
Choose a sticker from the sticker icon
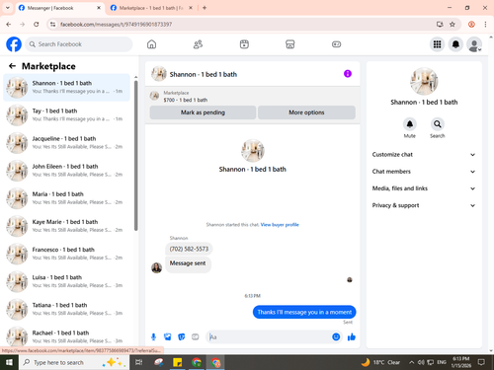[182, 336]
